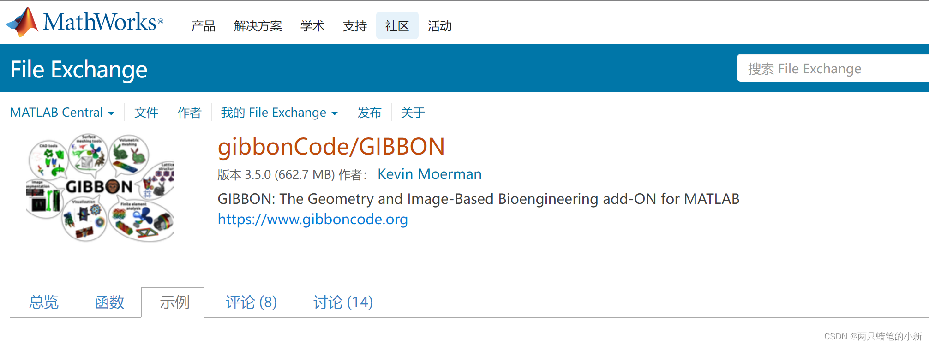Viewport: 929px width, 345px height.
Task: Click the 发布 navigation item
Action: [x=369, y=112]
